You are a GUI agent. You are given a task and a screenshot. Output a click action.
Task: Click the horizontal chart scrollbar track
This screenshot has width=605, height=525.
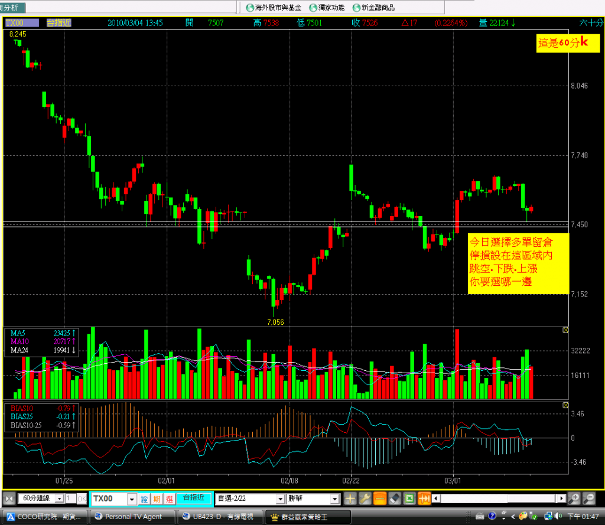tap(499, 498)
